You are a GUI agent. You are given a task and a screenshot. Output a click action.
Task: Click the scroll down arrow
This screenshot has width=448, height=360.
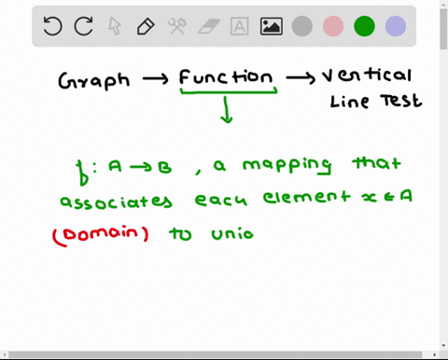pos(443,345)
